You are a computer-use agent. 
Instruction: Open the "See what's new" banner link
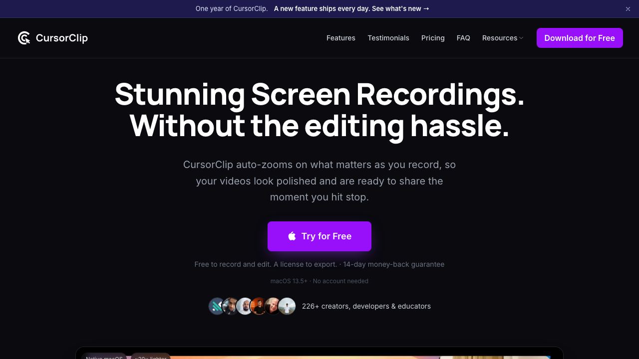tap(351, 8)
